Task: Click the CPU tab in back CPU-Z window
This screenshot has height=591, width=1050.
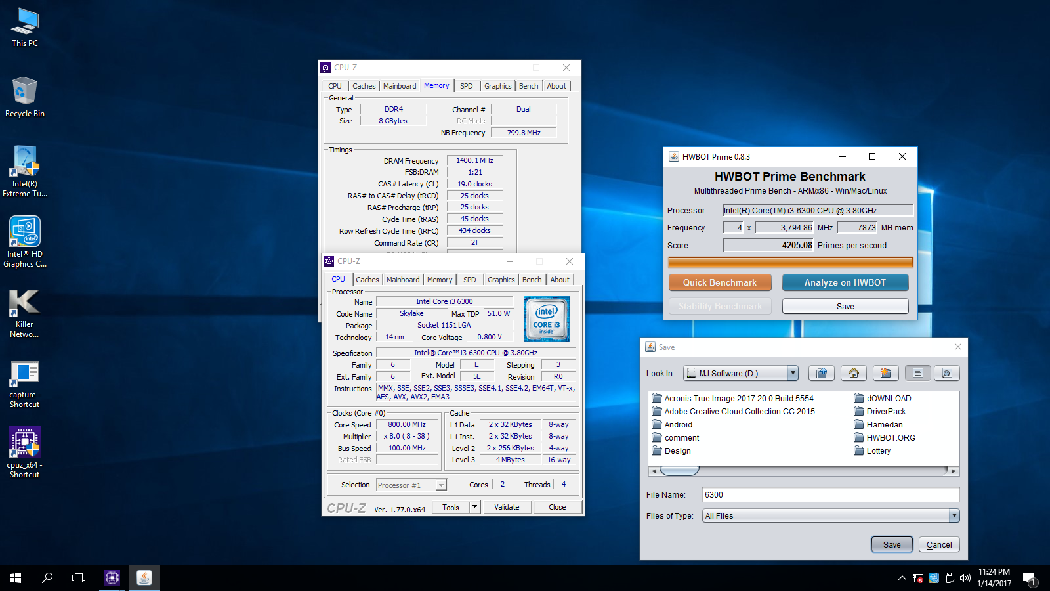Action: 335,86
